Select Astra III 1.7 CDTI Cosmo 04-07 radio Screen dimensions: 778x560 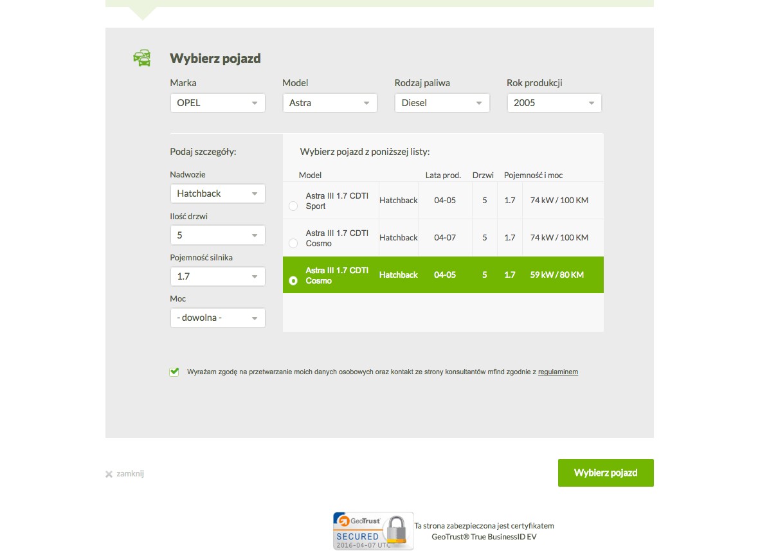(x=293, y=243)
